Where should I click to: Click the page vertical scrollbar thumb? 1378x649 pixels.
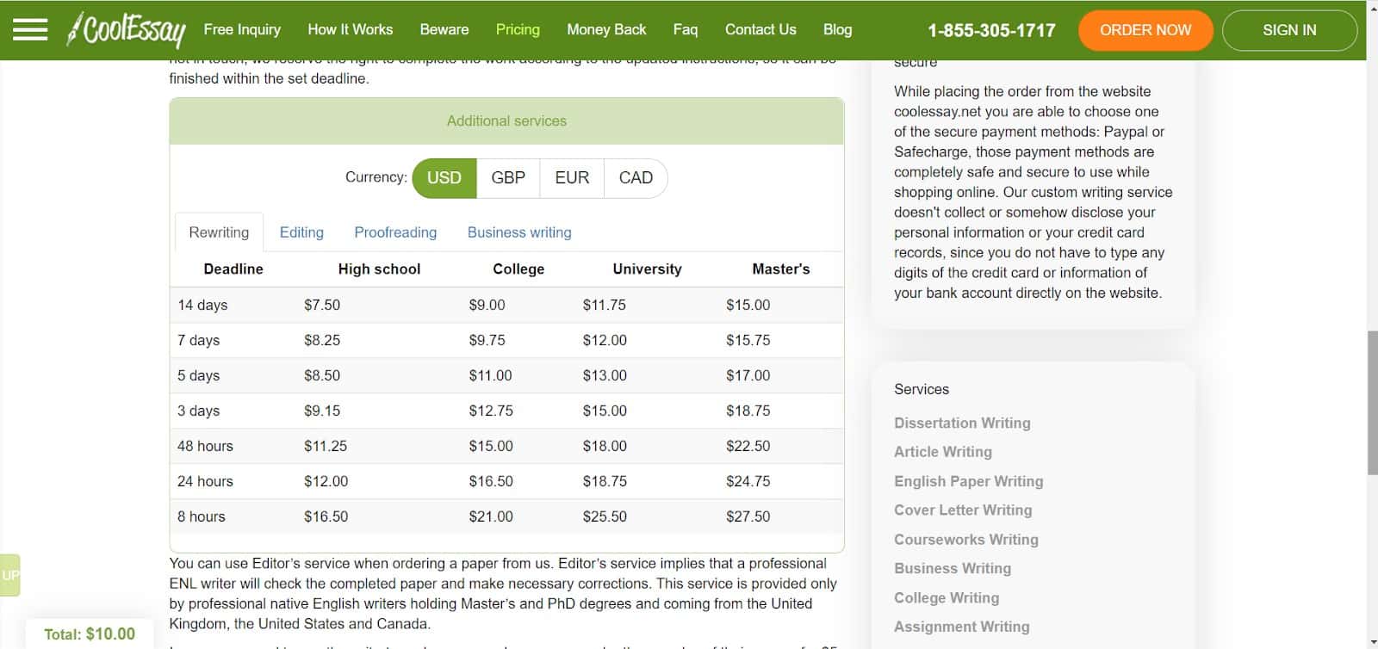click(1372, 402)
